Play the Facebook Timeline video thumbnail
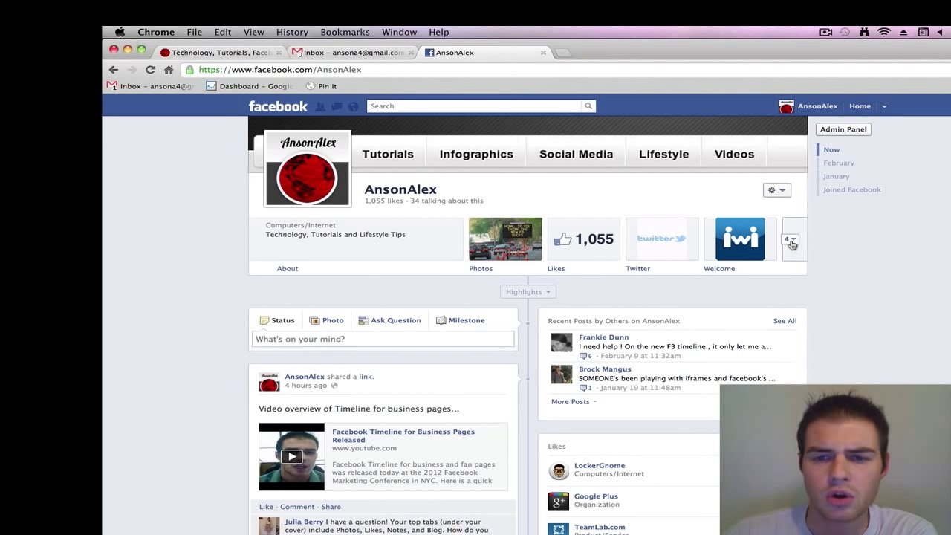Viewport: 951px width, 535px height. (291, 456)
